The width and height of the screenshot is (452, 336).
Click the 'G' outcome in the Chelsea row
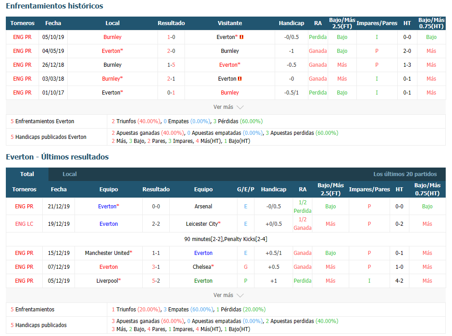click(x=246, y=267)
